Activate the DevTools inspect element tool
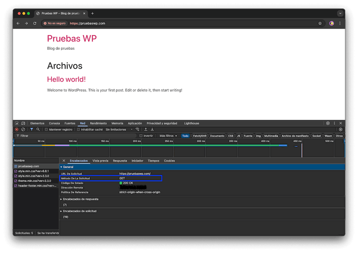This screenshot has height=253, width=358. pos(17,123)
